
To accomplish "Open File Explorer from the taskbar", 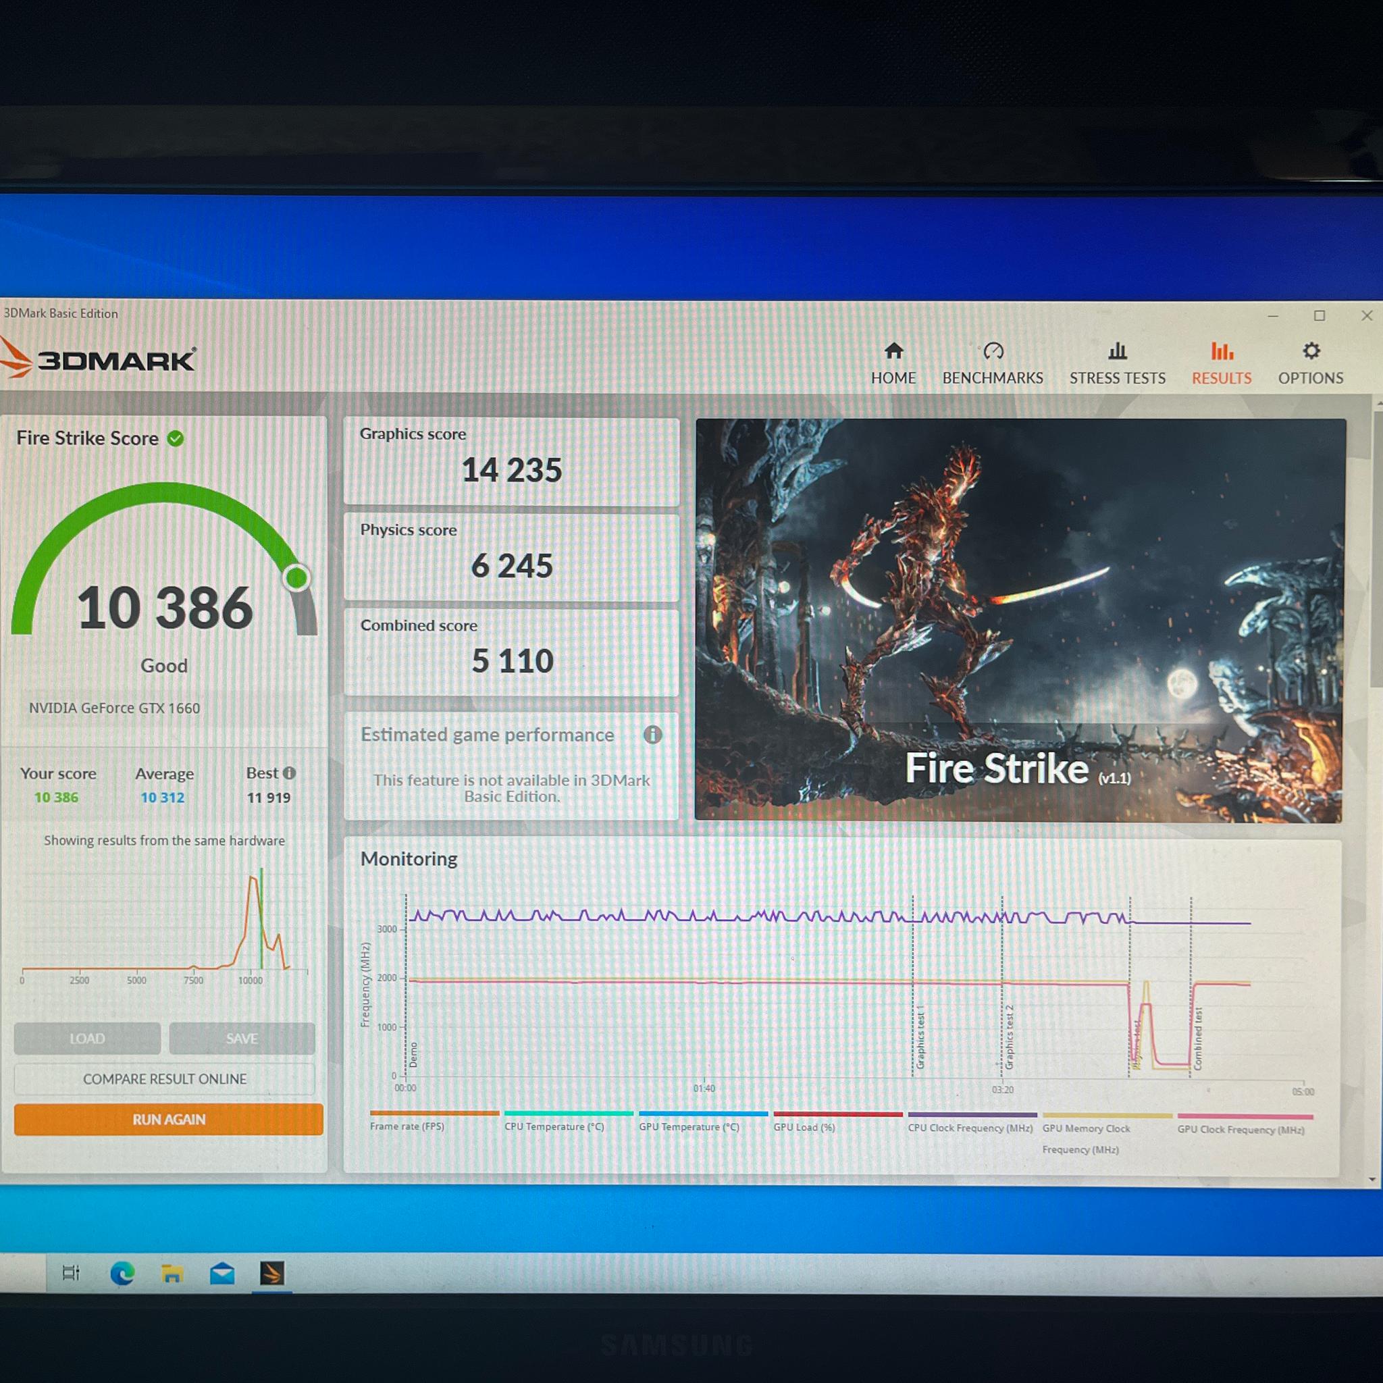I will [x=172, y=1273].
